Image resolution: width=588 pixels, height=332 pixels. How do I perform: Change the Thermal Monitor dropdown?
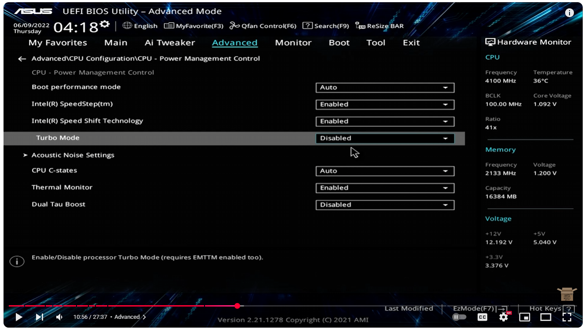[385, 188]
